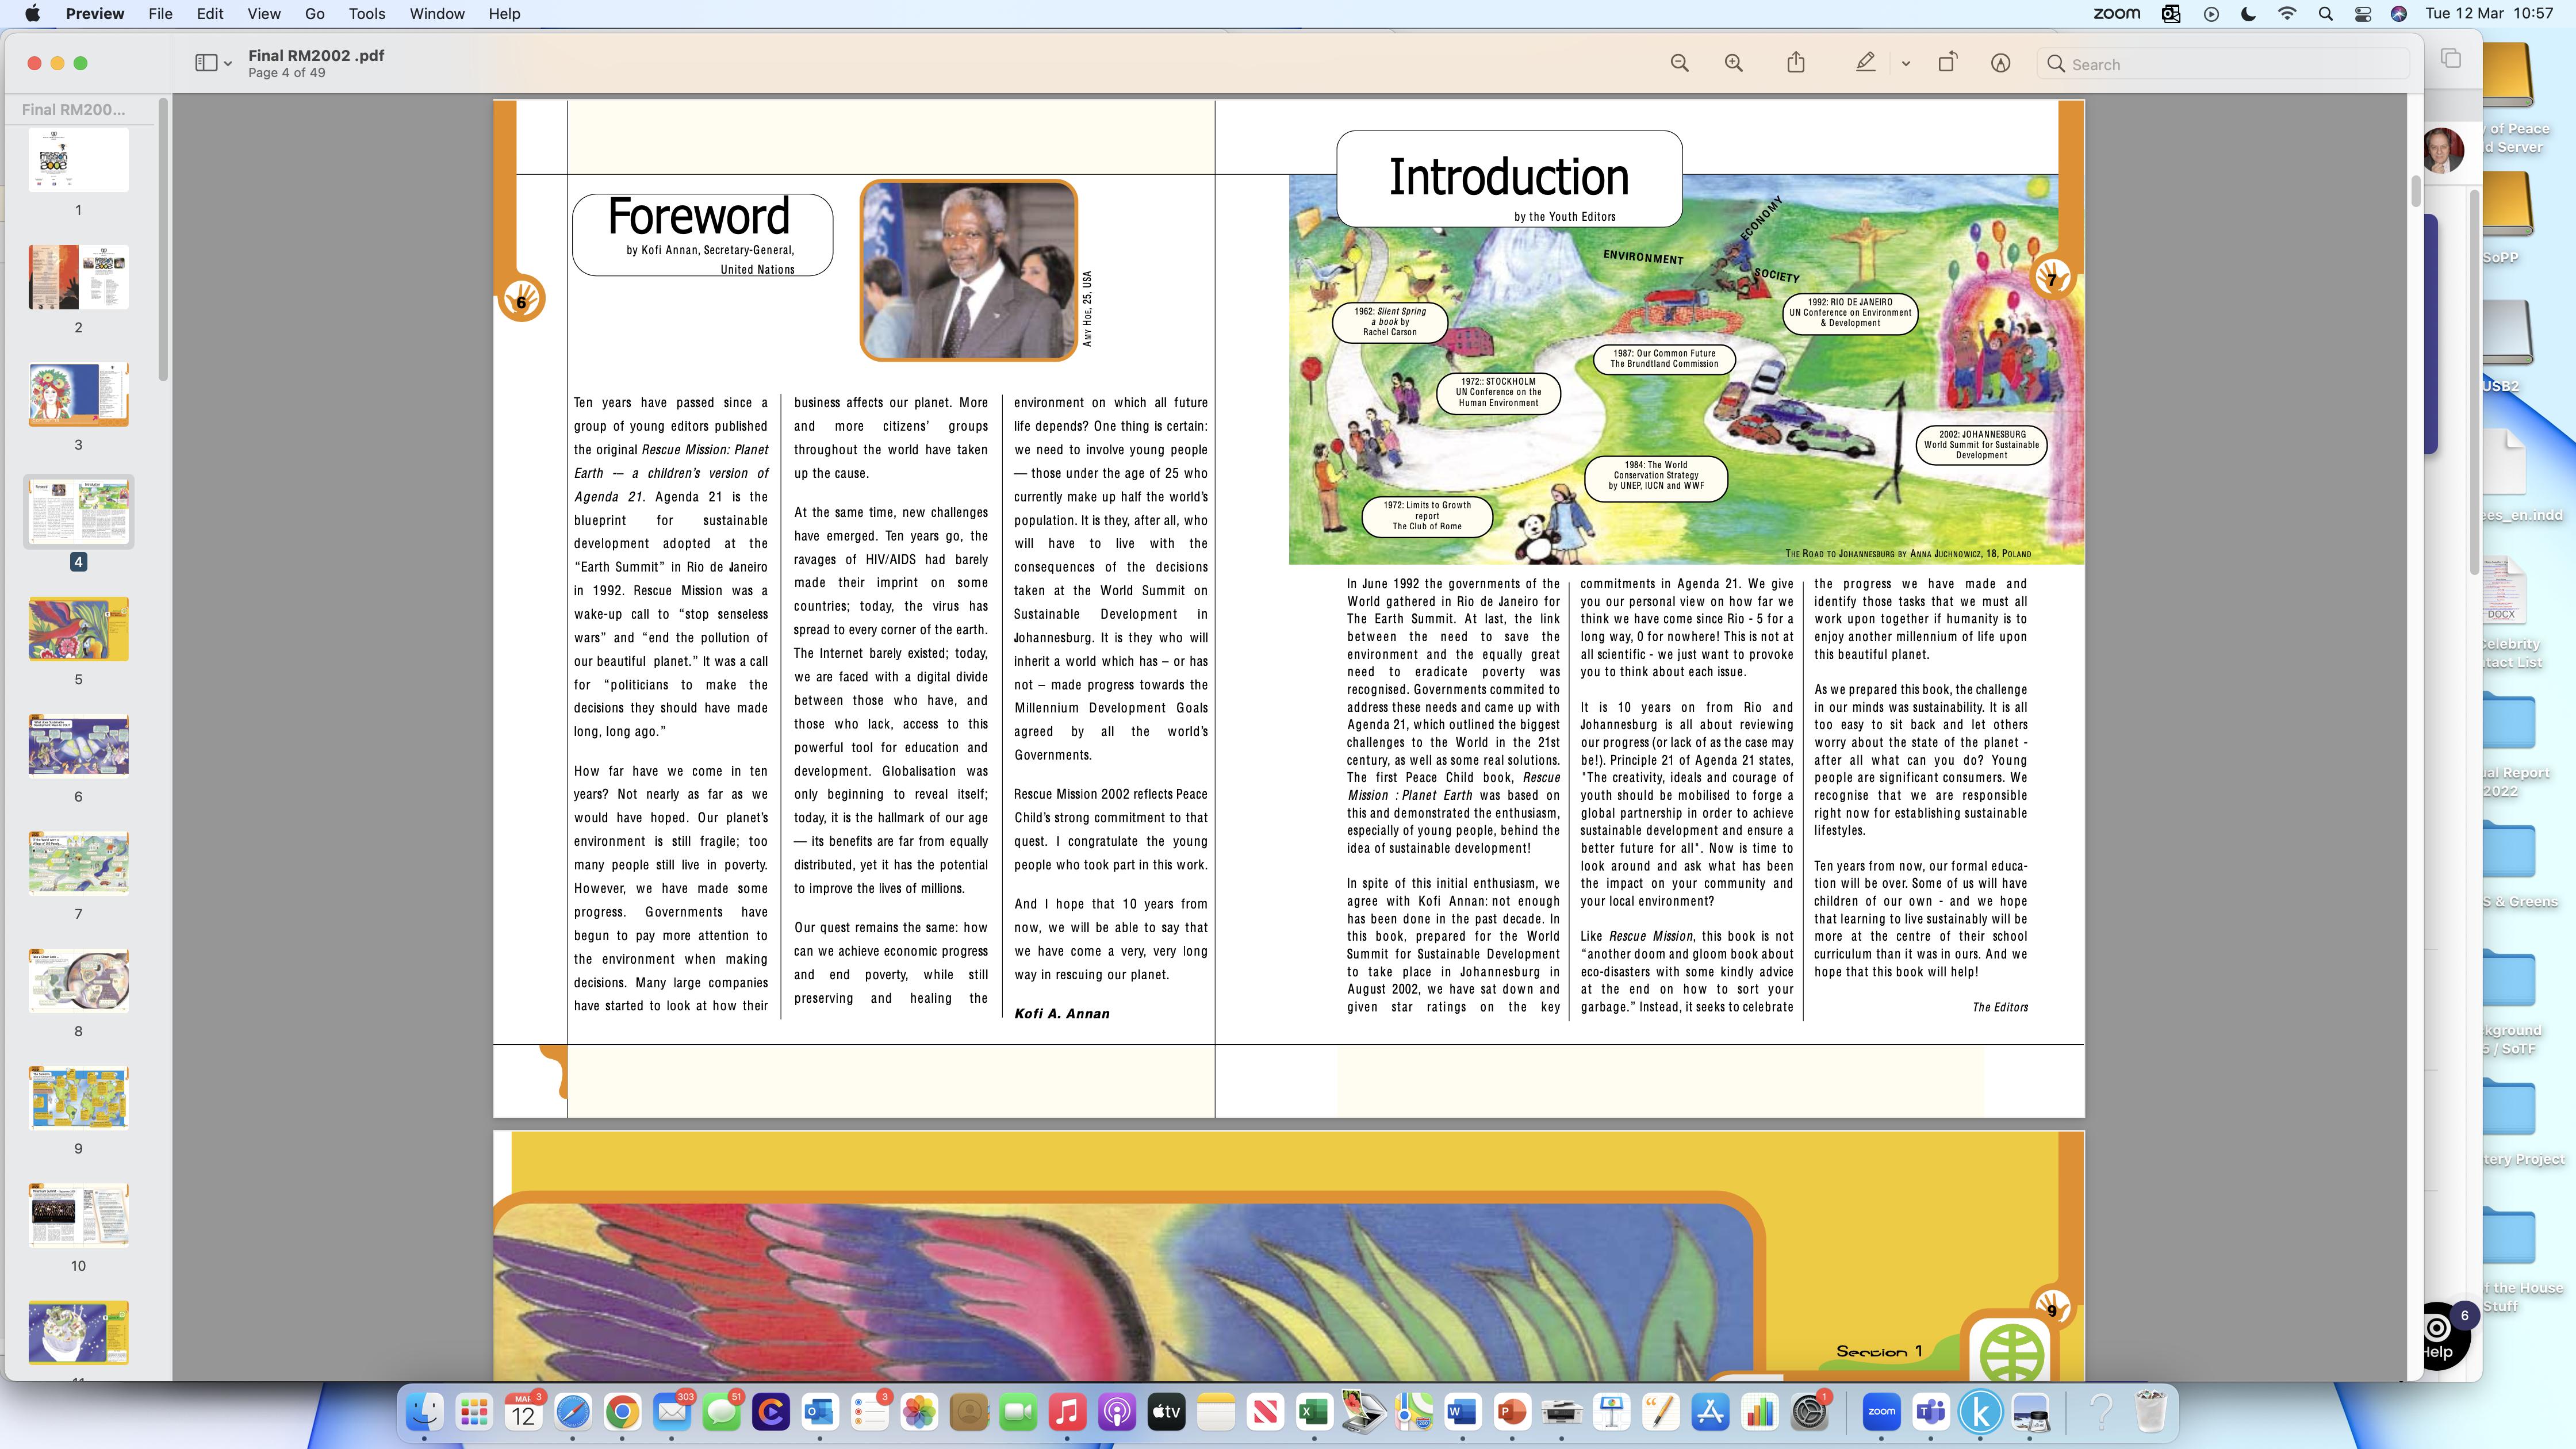Click the Highlight and annotate circle icon
2576x1449 pixels.
2000,63
